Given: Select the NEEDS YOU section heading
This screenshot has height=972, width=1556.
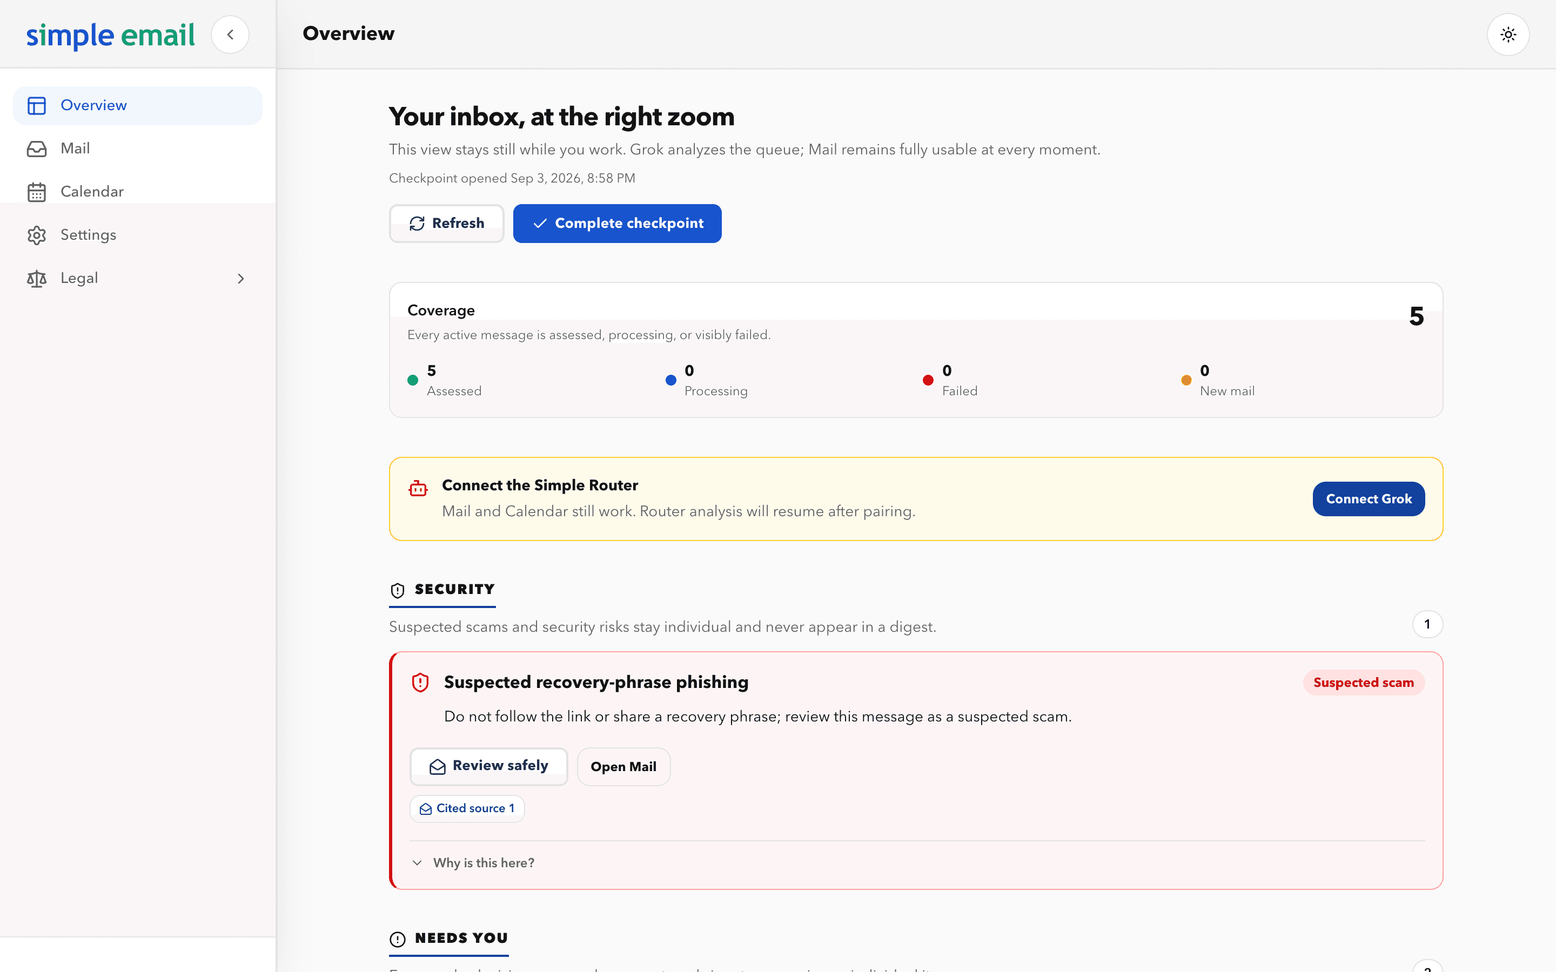Looking at the screenshot, I should (461, 938).
